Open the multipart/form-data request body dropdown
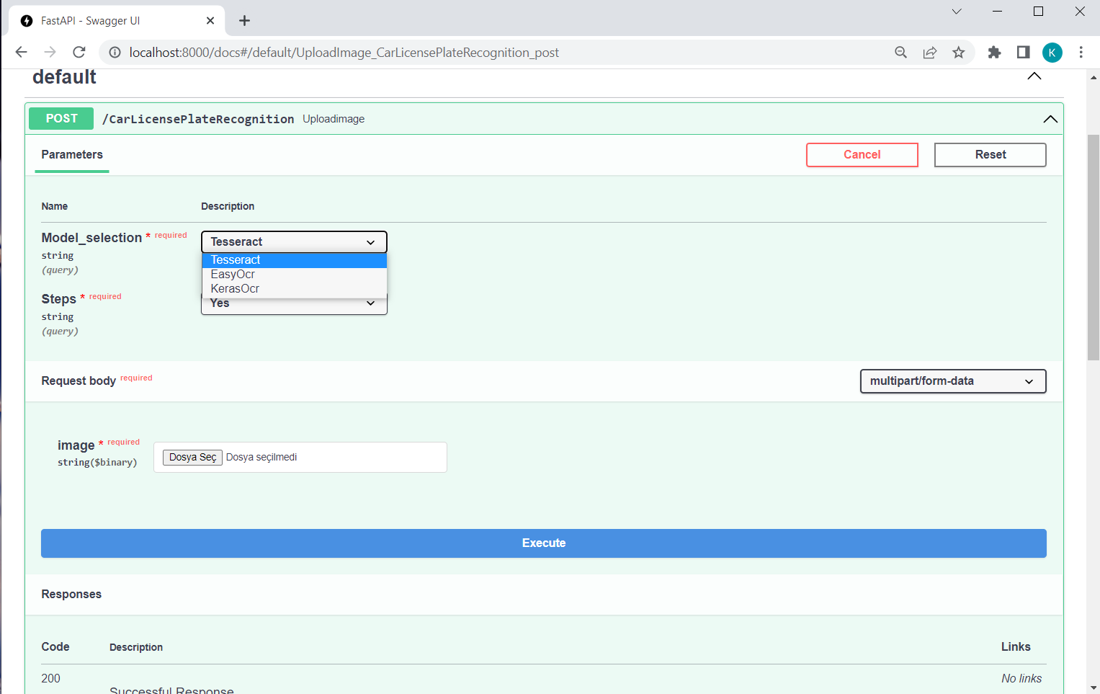1100x694 pixels. [x=952, y=381]
